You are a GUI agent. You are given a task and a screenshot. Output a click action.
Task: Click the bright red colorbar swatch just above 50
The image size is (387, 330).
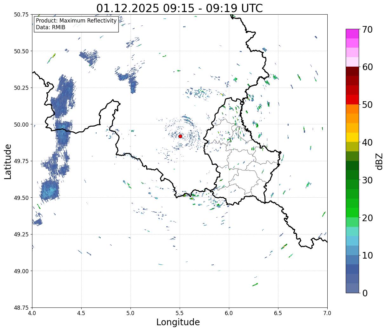coord(352,100)
